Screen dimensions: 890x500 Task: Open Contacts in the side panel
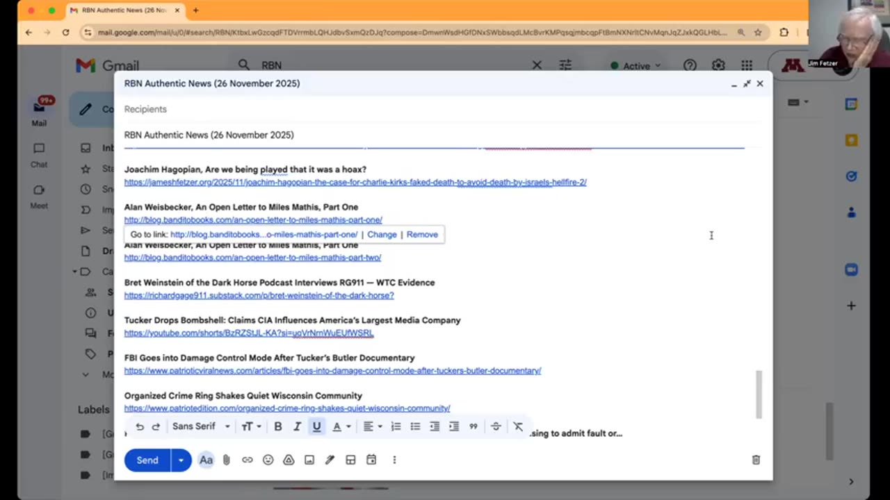coord(851,212)
